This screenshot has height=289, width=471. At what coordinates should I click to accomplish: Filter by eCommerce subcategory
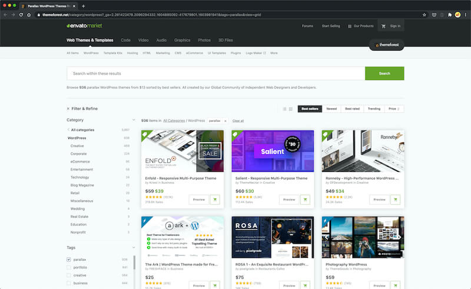[x=80, y=162]
